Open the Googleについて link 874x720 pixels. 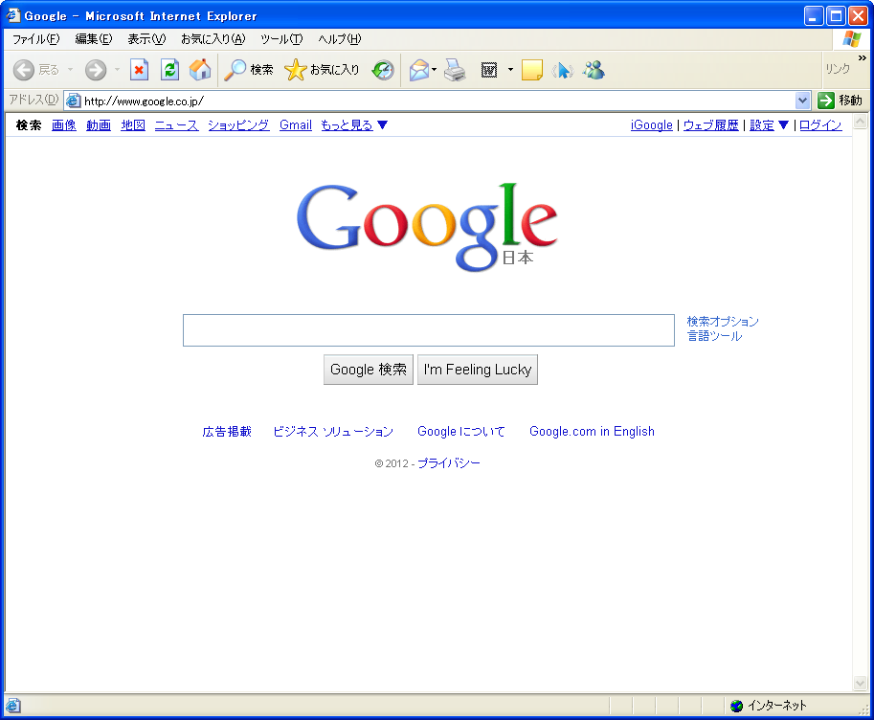461,432
